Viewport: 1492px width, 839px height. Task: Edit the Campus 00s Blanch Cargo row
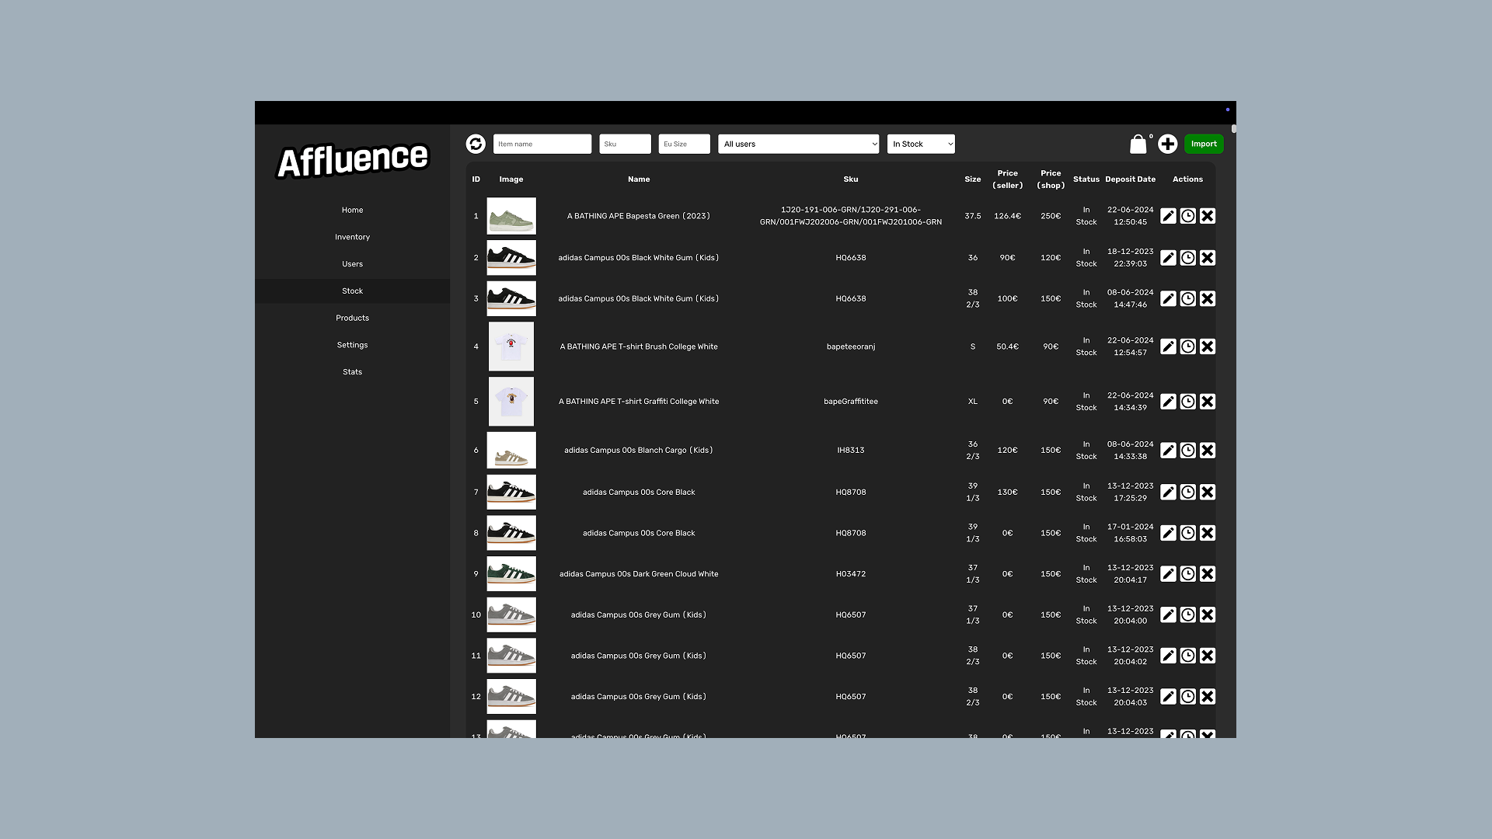click(1168, 451)
